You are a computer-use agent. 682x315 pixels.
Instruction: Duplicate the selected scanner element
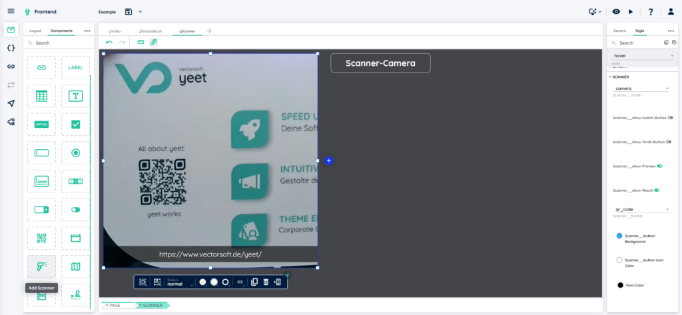coord(254,282)
